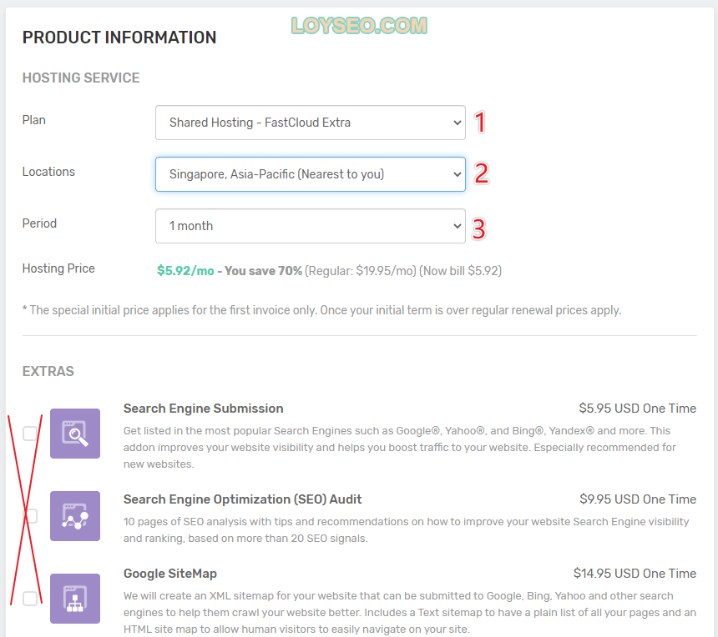
Task: Click the Search Engine Submission title
Action: coord(204,409)
